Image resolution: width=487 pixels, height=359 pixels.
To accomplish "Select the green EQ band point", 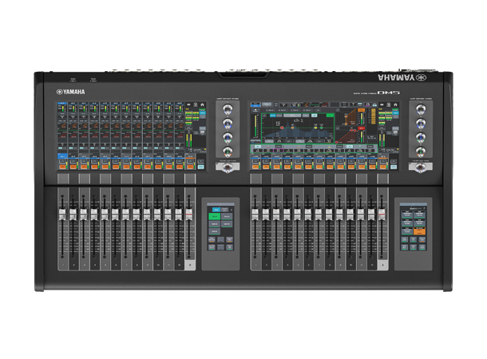I will point(322,128).
